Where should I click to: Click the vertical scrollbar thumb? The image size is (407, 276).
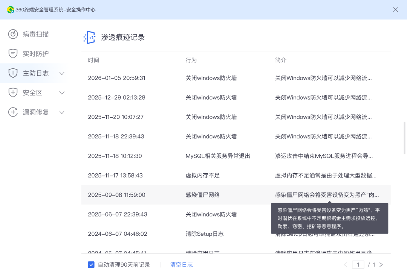(405, 138)
